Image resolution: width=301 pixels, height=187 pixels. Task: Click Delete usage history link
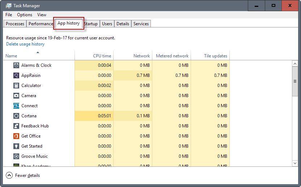(x=25, y=44)
